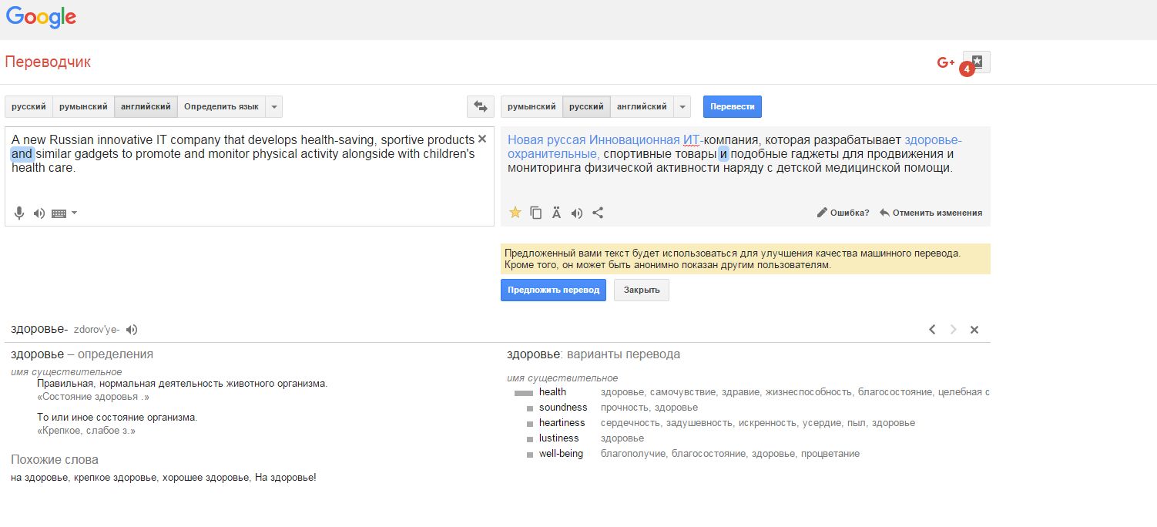The width and height of the screenshot is (1157, 527).
Task: Go to next dictionary entry arrow
Action: pos(954,330)
